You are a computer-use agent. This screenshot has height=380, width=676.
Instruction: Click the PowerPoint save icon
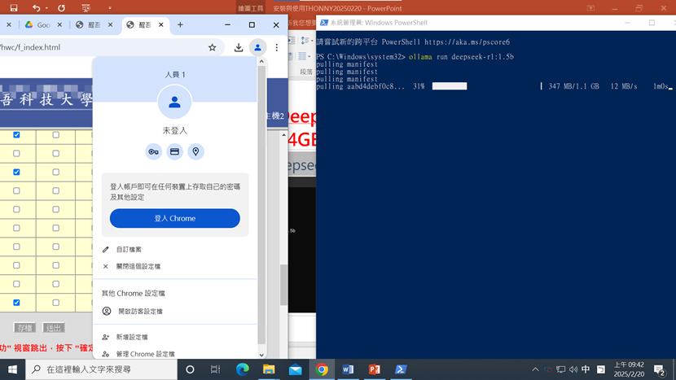coord(14,7)
